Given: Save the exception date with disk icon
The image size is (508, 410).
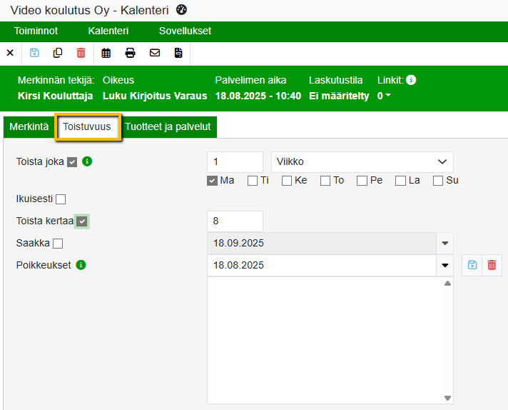Looking at the screenshot, I should coord(472,265).
